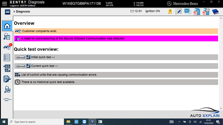Open the blue help book icon
The height and width of the screenshot is (125, 223).
215,11
